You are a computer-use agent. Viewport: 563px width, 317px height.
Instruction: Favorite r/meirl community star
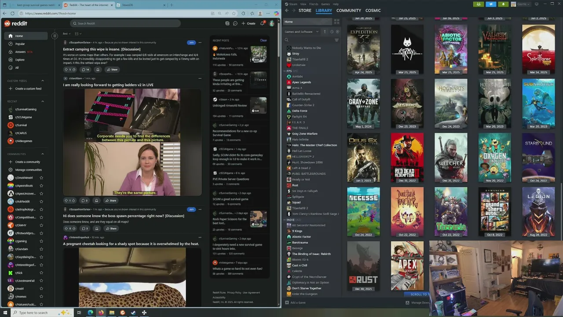coord(41,289)
